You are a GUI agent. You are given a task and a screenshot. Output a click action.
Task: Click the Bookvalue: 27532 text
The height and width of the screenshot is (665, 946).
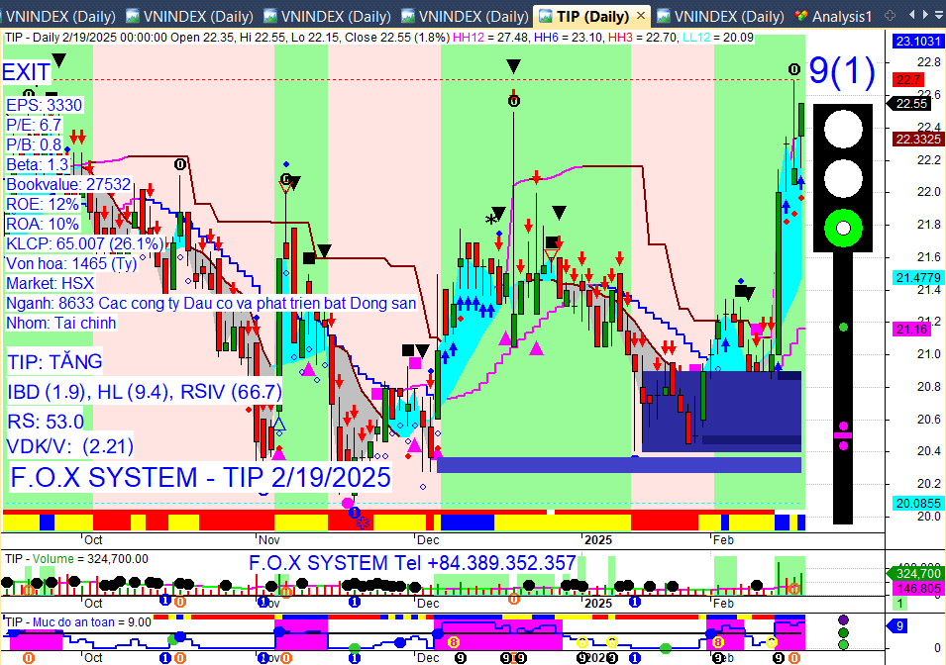(x=68, y=184)
